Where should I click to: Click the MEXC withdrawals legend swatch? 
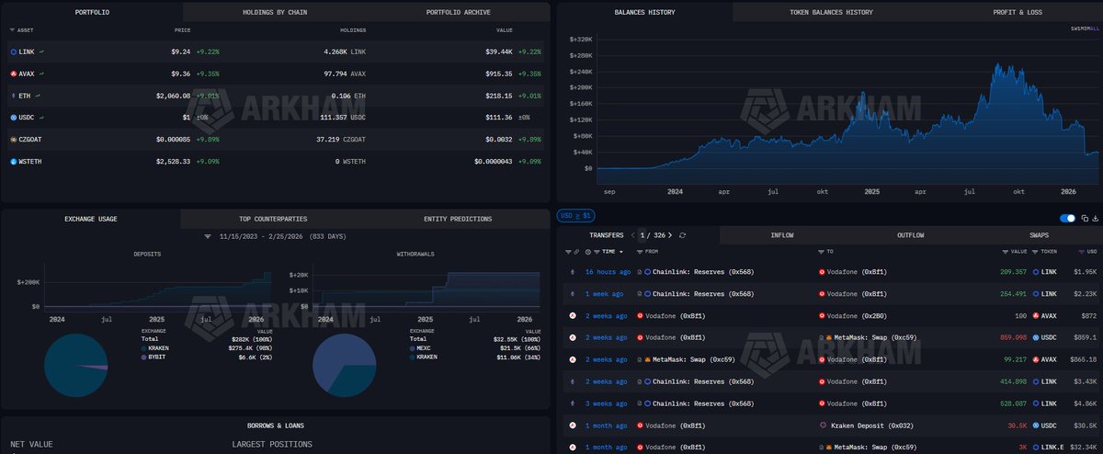click(x=412, y=348)
